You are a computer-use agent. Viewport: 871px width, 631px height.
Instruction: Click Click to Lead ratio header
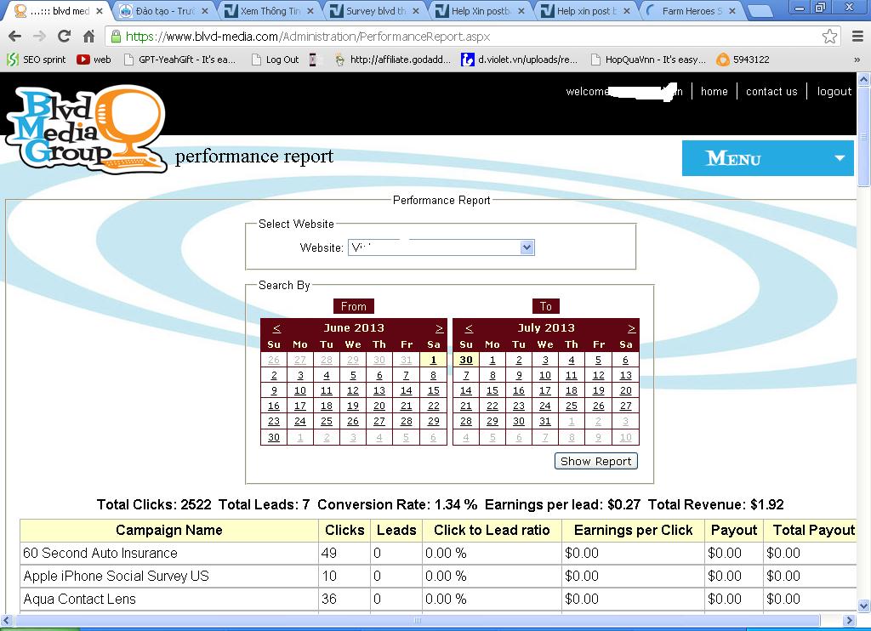tap(492, 530)
